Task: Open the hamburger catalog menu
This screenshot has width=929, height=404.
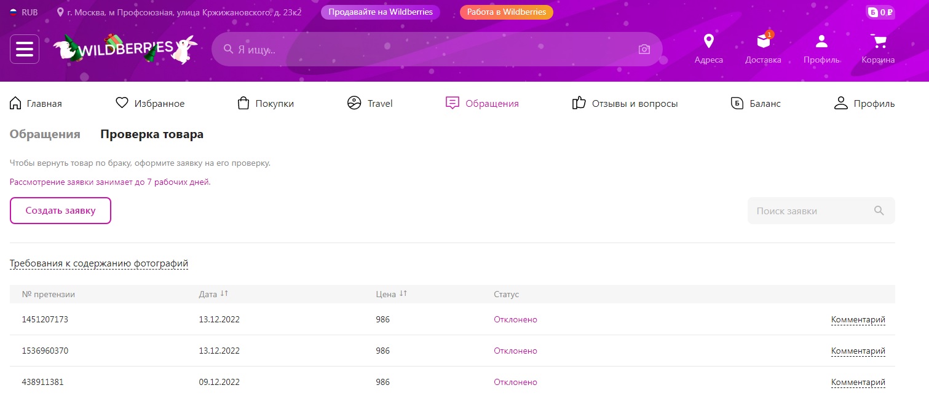Action: point(25,49)
